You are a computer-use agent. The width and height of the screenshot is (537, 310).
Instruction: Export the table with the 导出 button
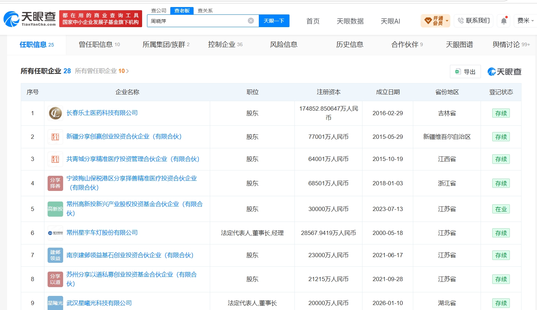tap(465, 72)
